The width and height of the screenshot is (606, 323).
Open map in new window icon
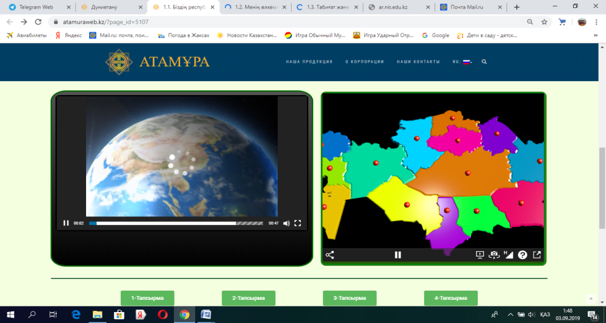pos(537,255)
